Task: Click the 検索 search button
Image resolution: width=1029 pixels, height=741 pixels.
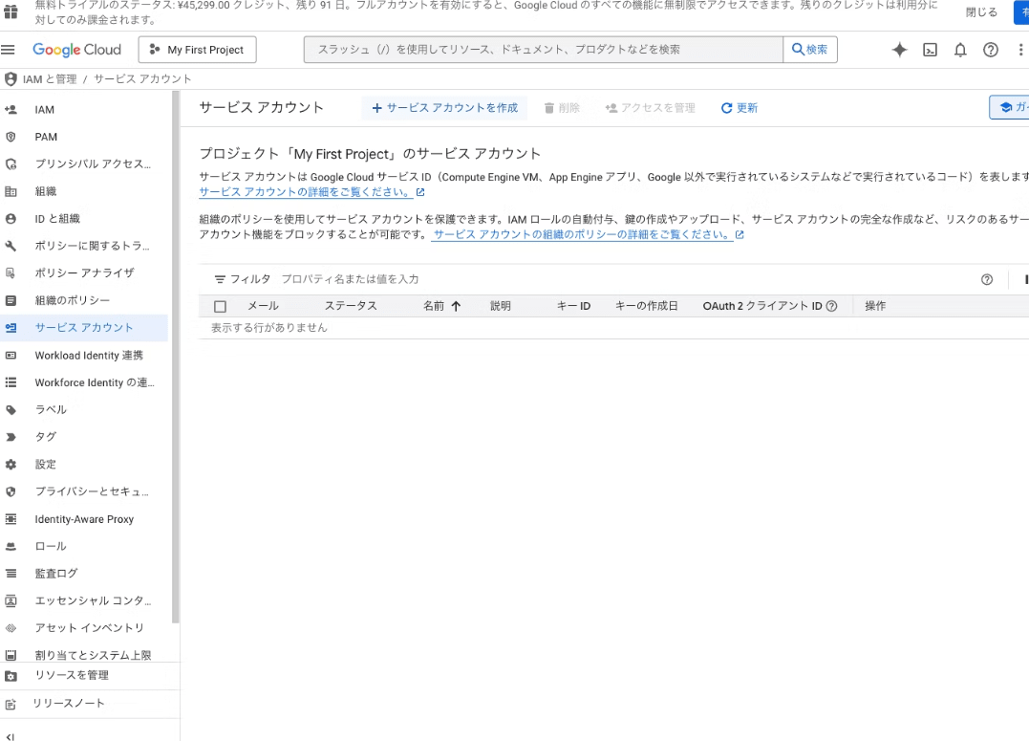Action: coord(810,50)
